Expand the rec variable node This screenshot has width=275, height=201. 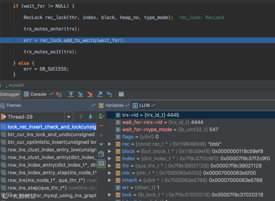tap(110, 144)
